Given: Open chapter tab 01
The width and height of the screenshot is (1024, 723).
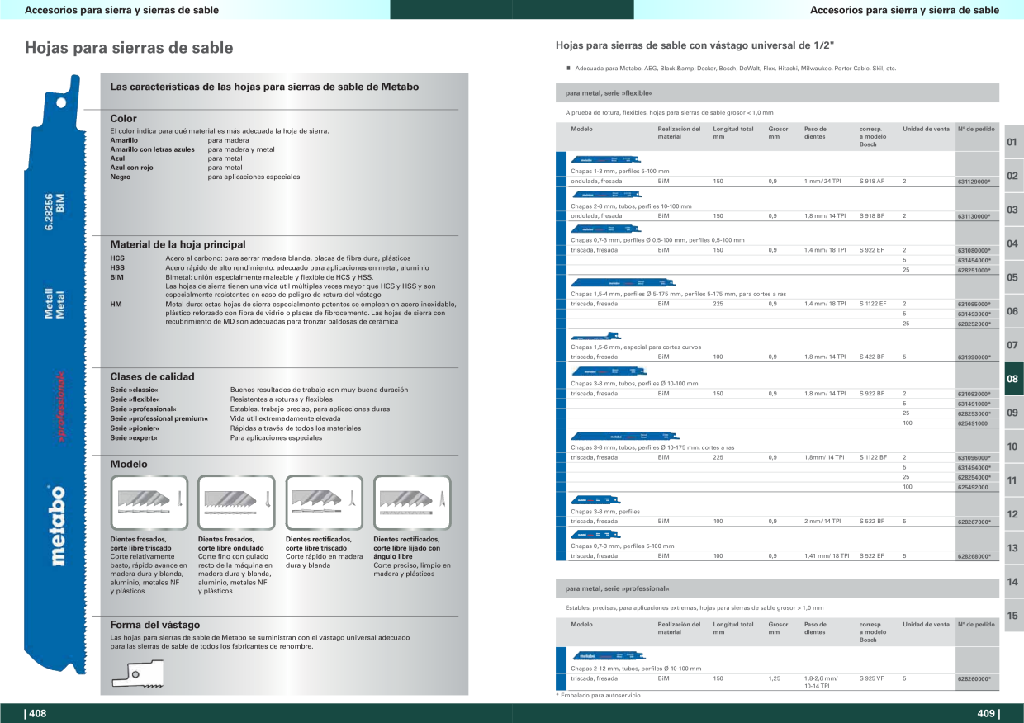Looking at the screenshot, I should 1012,142.
